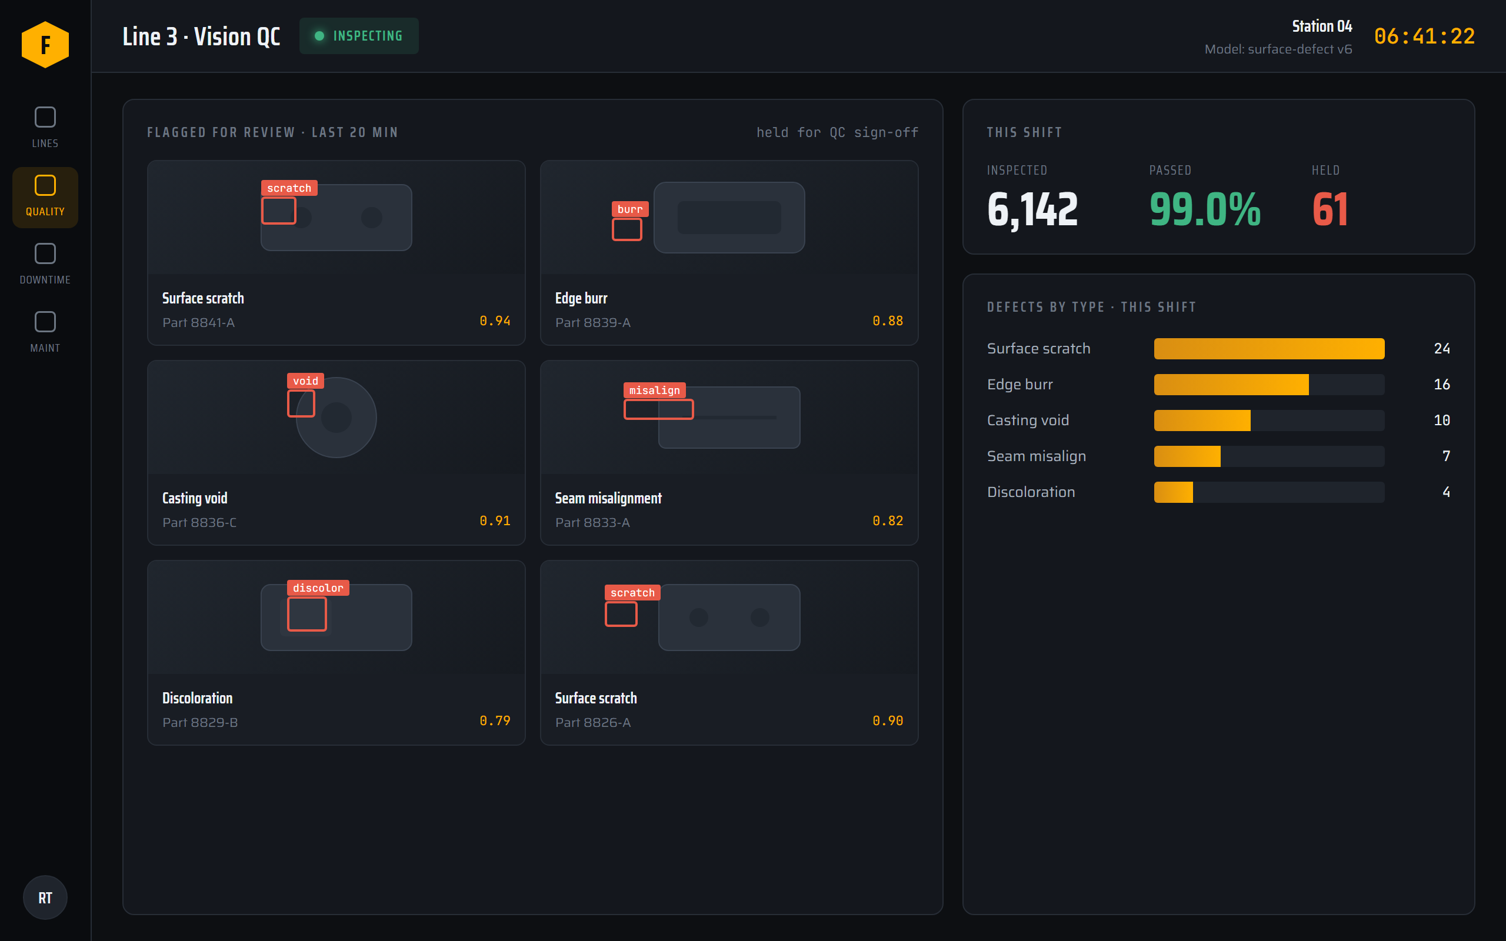Open Surface scratch Part 8826-A card
Viewport: 1506px width, 941px height.
729,652
